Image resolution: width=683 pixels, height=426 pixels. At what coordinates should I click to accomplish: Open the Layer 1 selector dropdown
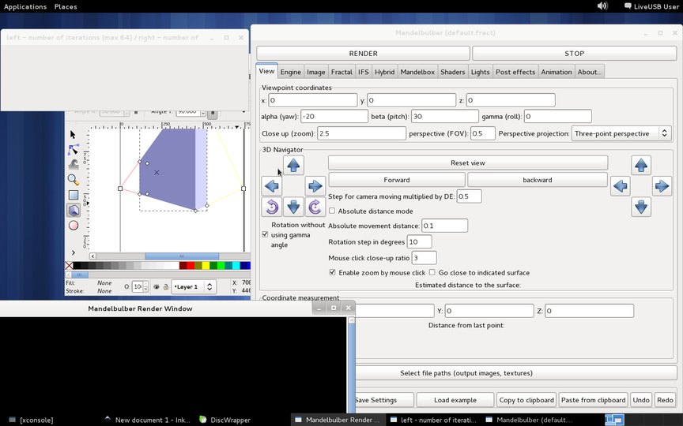point(194,287)
